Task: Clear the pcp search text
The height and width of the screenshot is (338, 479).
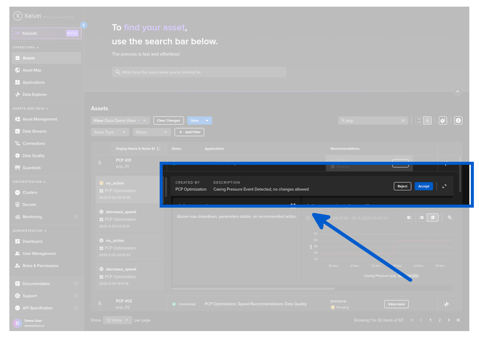Action: click(403, 120)
